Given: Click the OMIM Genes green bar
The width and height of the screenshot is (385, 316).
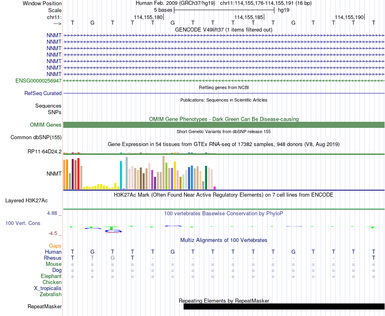Looking at the screenshot, I should (x=224, y=125).
